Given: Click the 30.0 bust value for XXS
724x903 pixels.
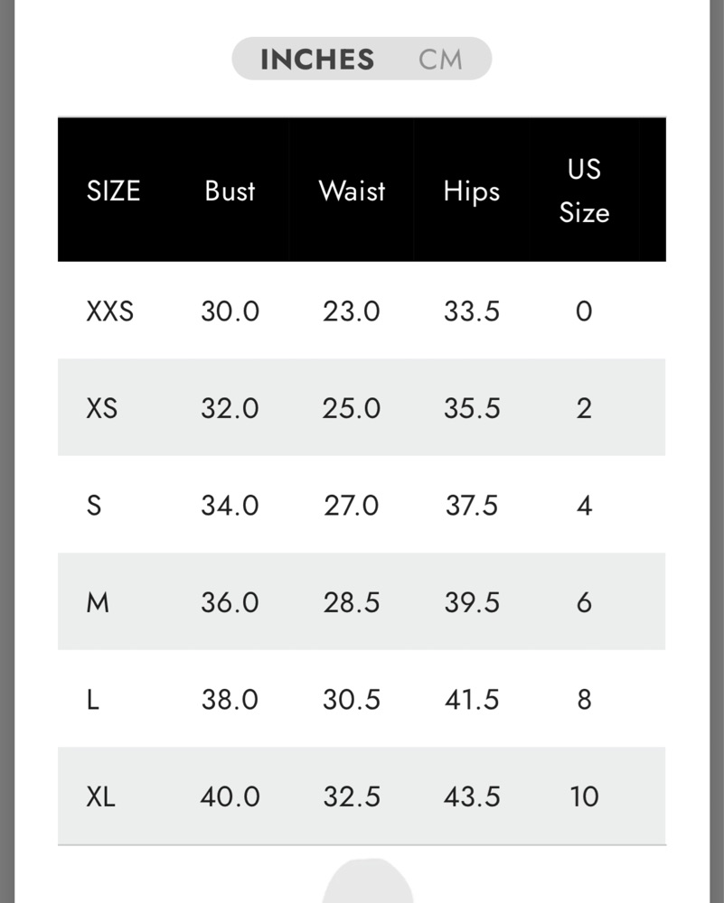Looking at the screenshot, I should pyautogui.click(x=230, y=312).
